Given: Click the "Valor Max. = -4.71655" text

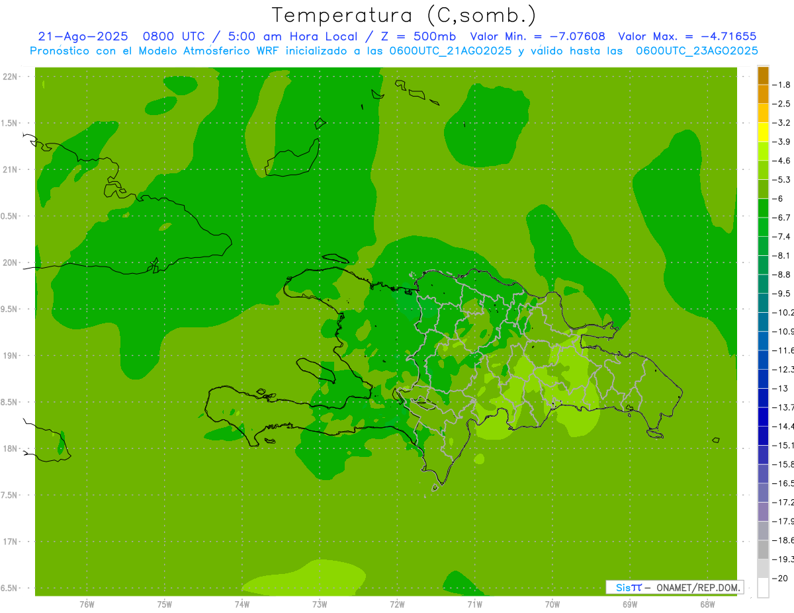Looking at the screenshot, I should pos(687,36).
